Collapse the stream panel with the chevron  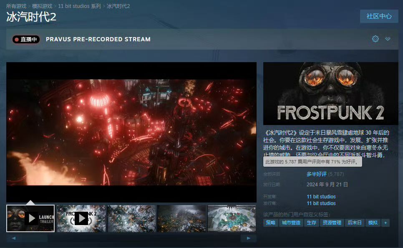[388, 39]
